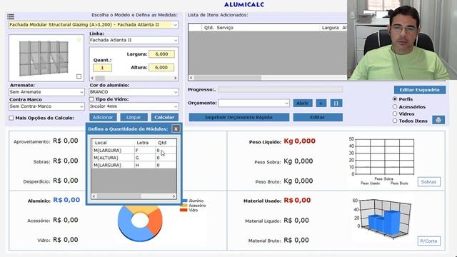Image resolution: width=457 pixels, height=257 pixels.
Task: Open the Arremate dropdown
Action: (46, 92)
